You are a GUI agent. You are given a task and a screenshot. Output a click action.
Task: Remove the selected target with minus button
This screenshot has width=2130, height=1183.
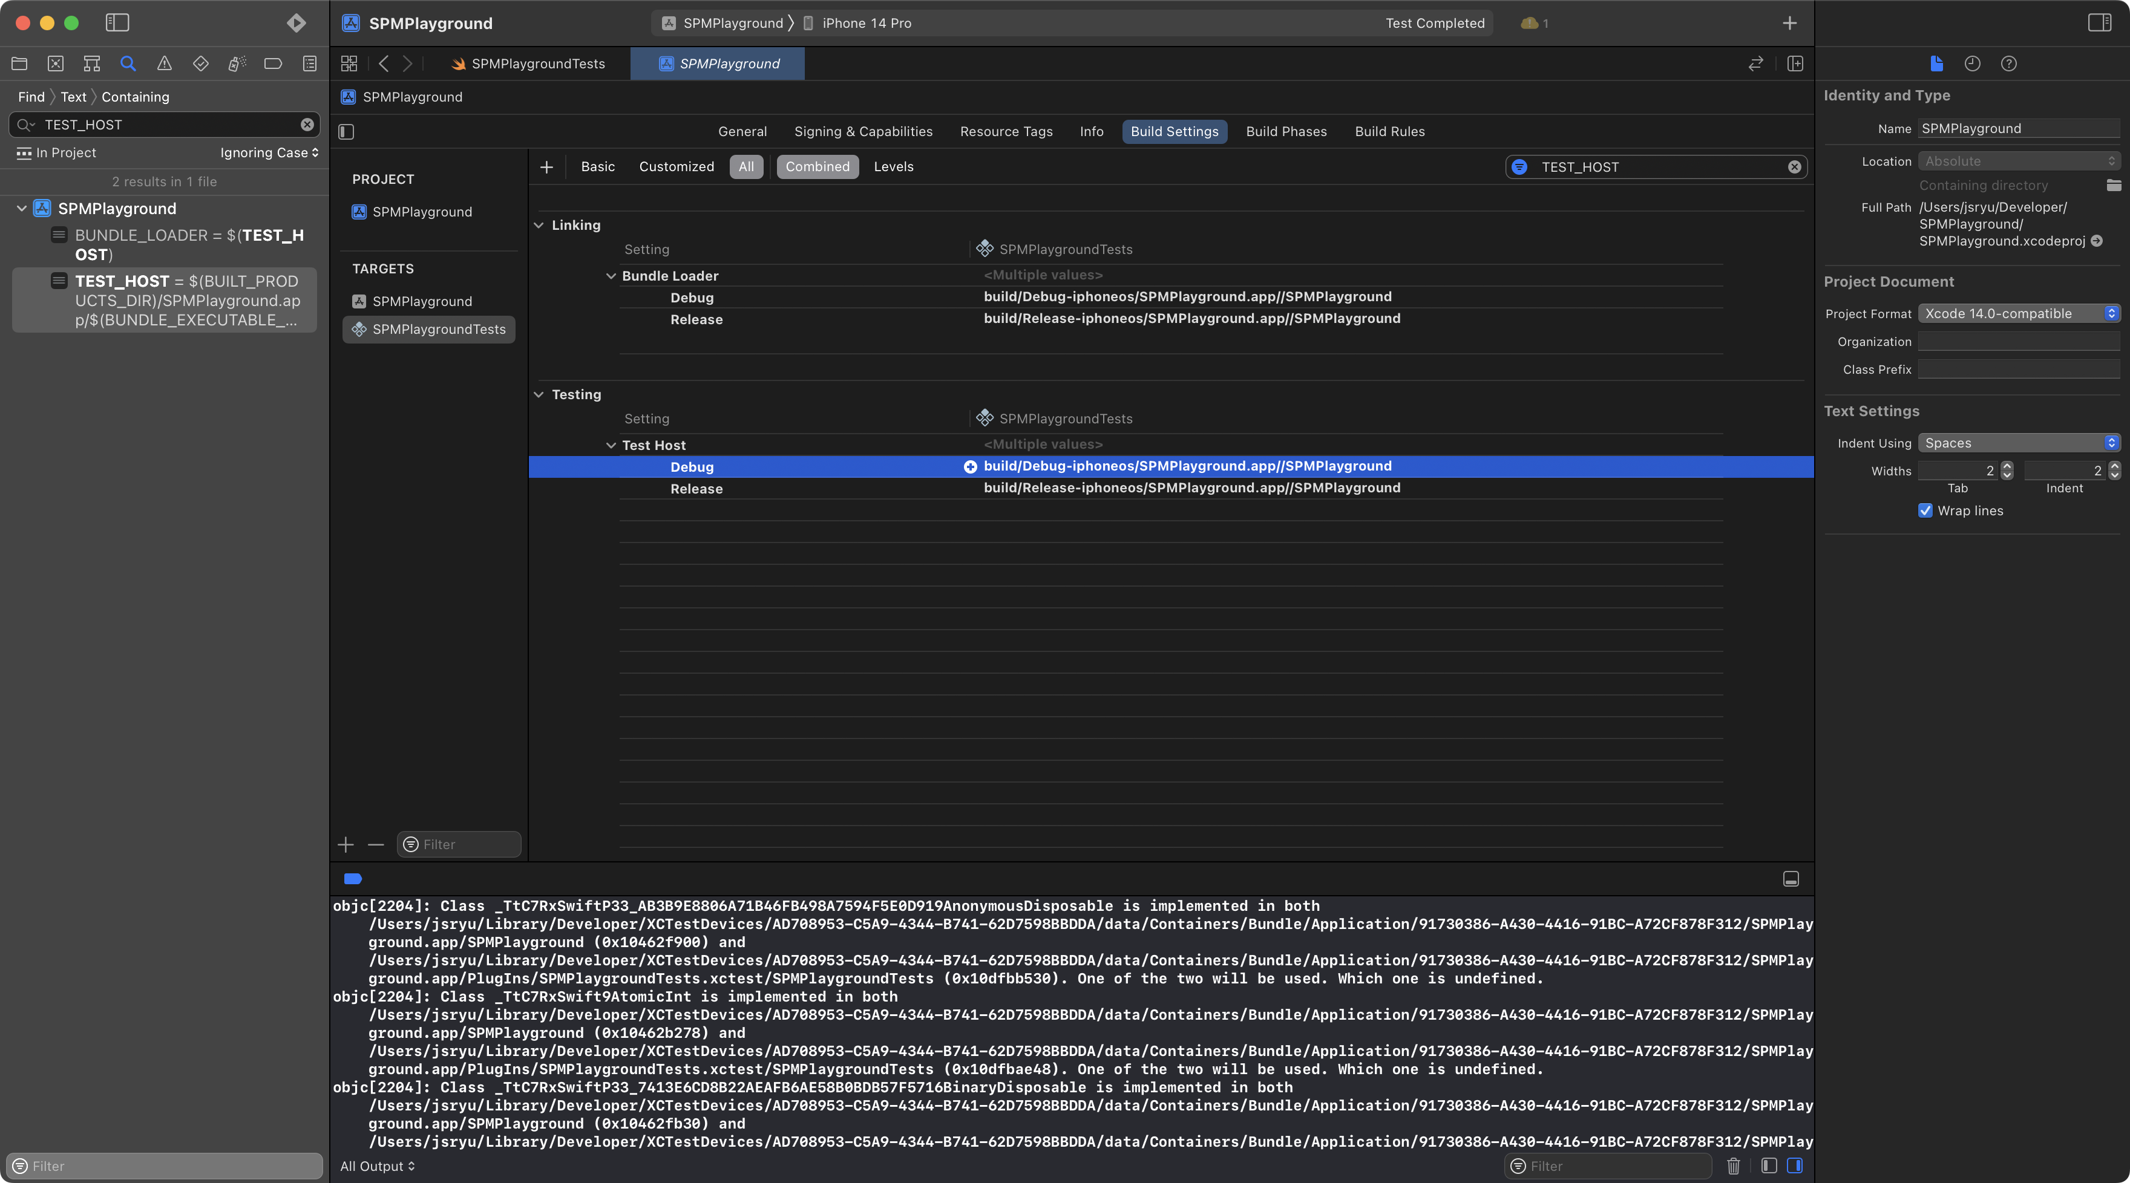(x=376, y=844)
